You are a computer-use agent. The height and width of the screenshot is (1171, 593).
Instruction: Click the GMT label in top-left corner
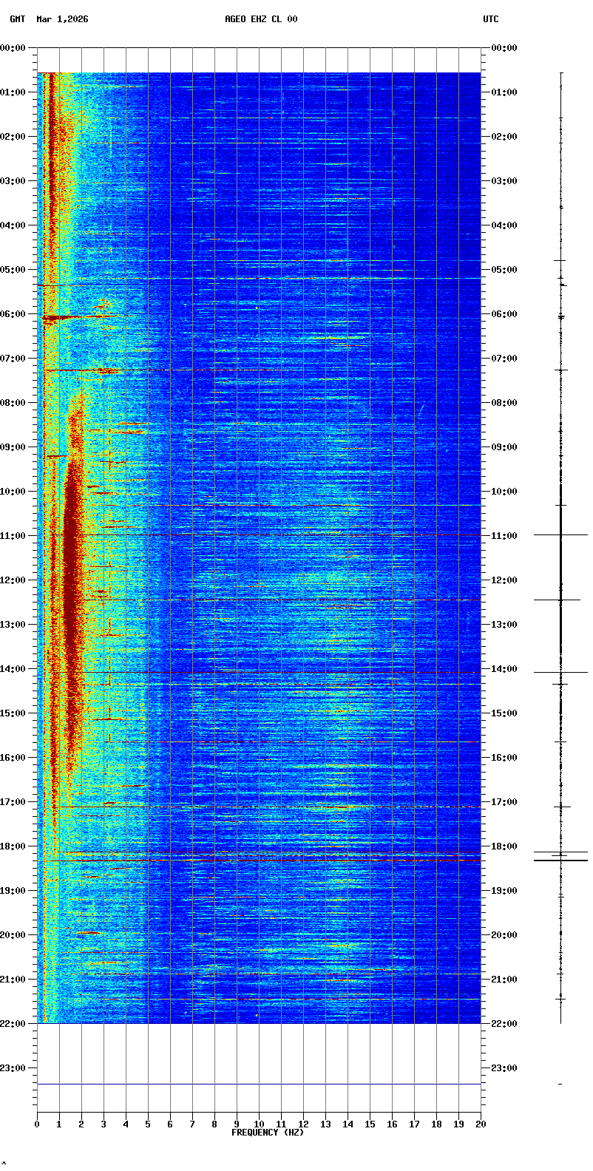(x=17, y=19)
